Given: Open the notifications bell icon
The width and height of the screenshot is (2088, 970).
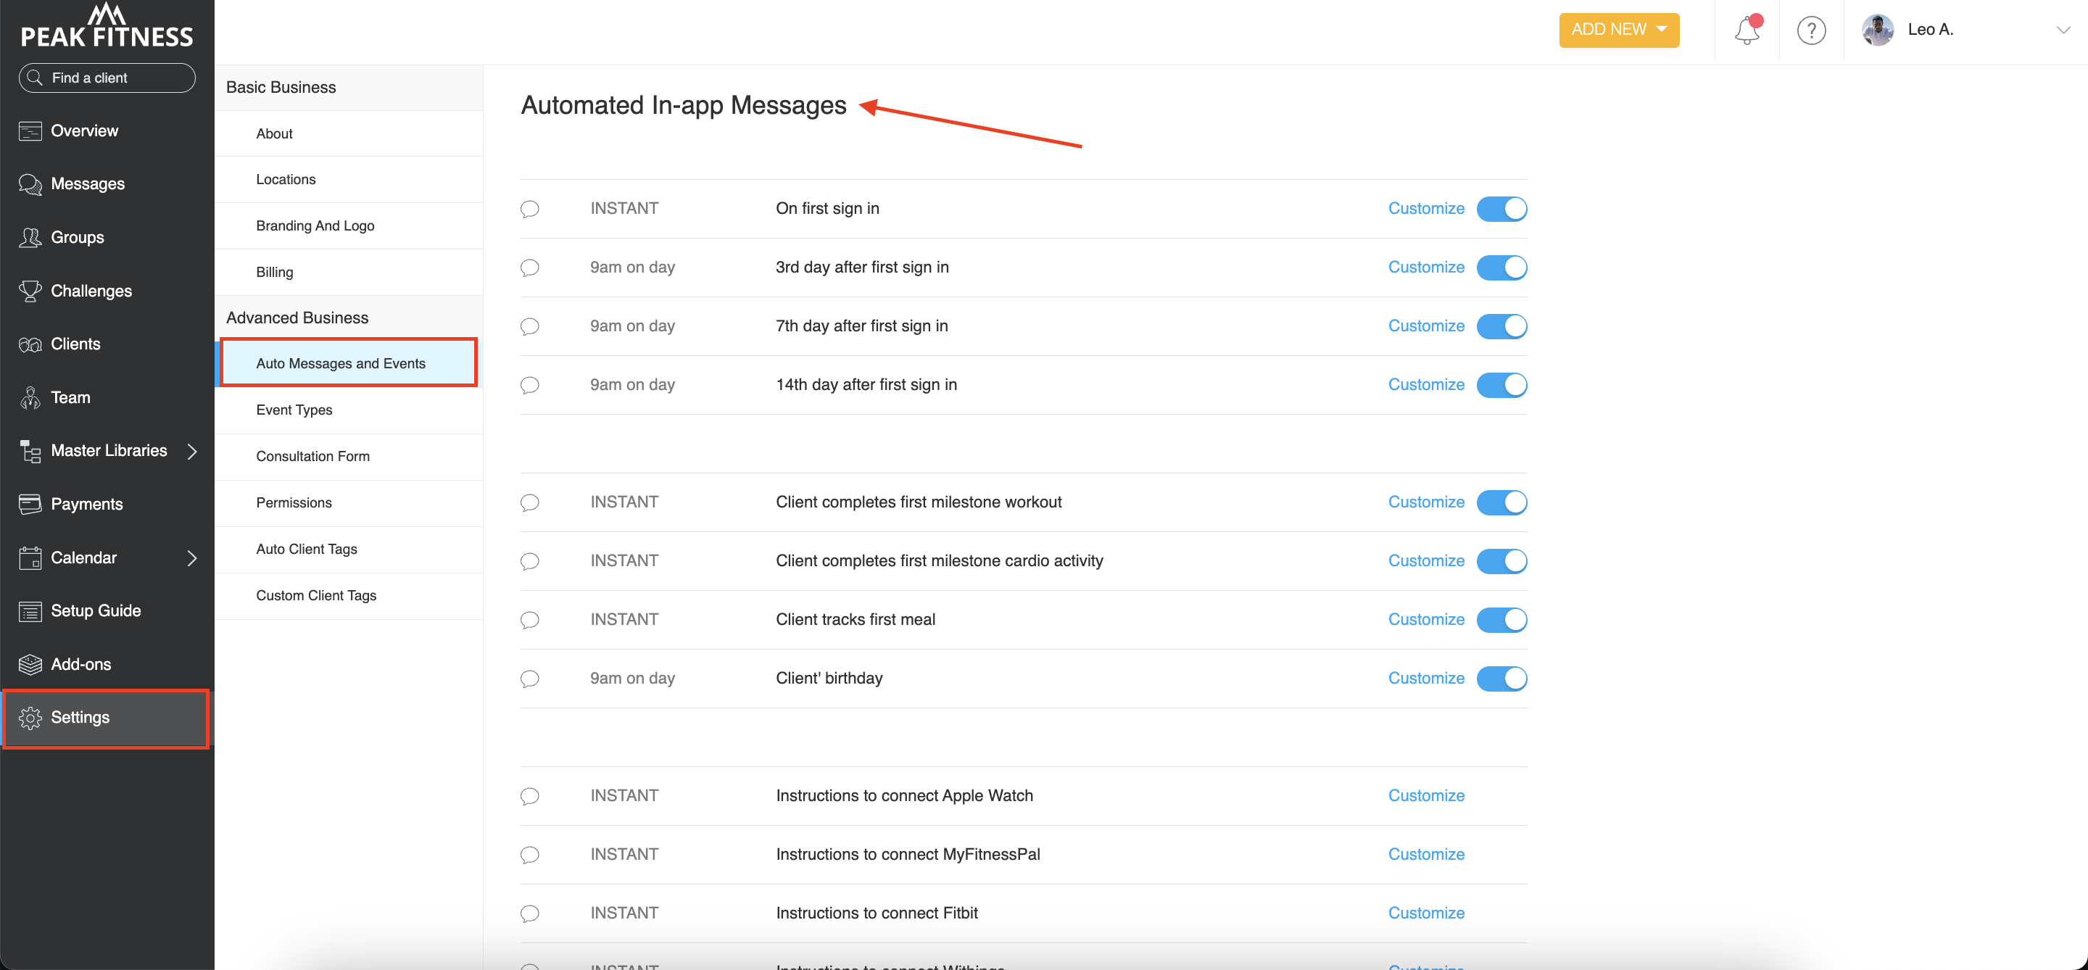Looking at the screenshot, I should pyautogui.click(x=1747, y=30).
